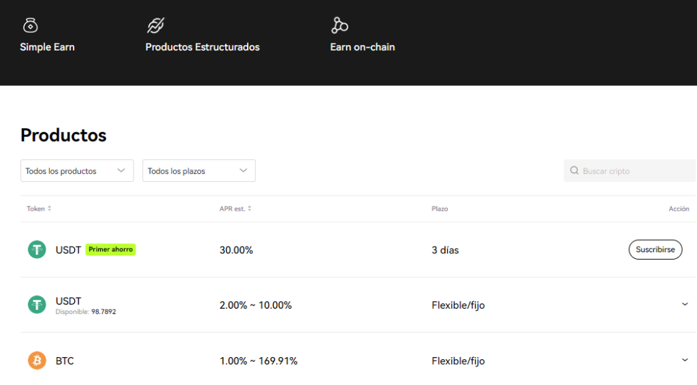This screenshot has width=697, height=385.
Task: Click the USDT Primer ahorro token icon
Action: pyautogui.click(x=37, y=249)
